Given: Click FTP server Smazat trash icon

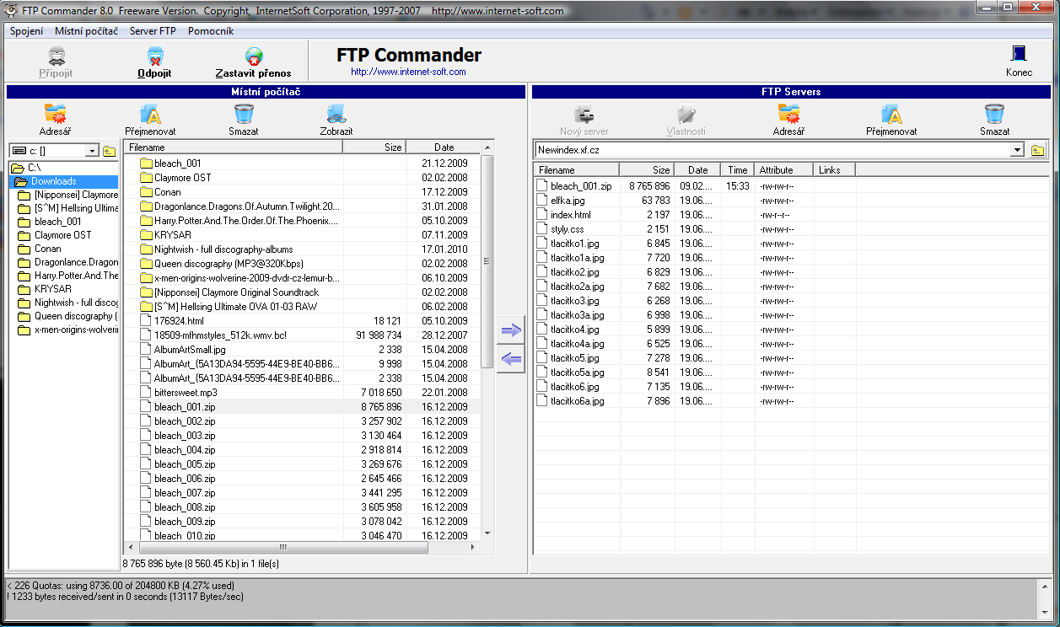Looking at the screenshot, I should (x=994, y=114).
